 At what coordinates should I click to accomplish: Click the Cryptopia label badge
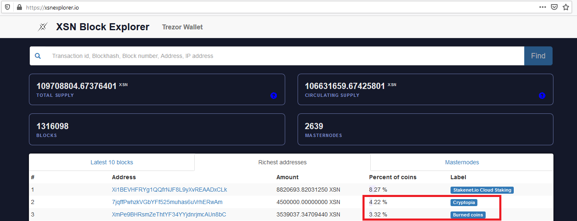pyautogui.click(x=464, y=202)
